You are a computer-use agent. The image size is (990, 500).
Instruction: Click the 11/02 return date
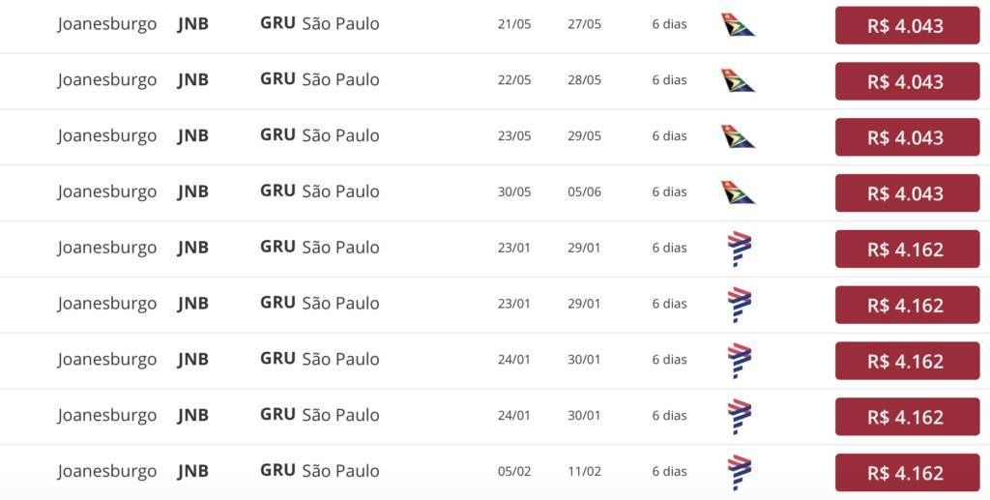(584, 472)
